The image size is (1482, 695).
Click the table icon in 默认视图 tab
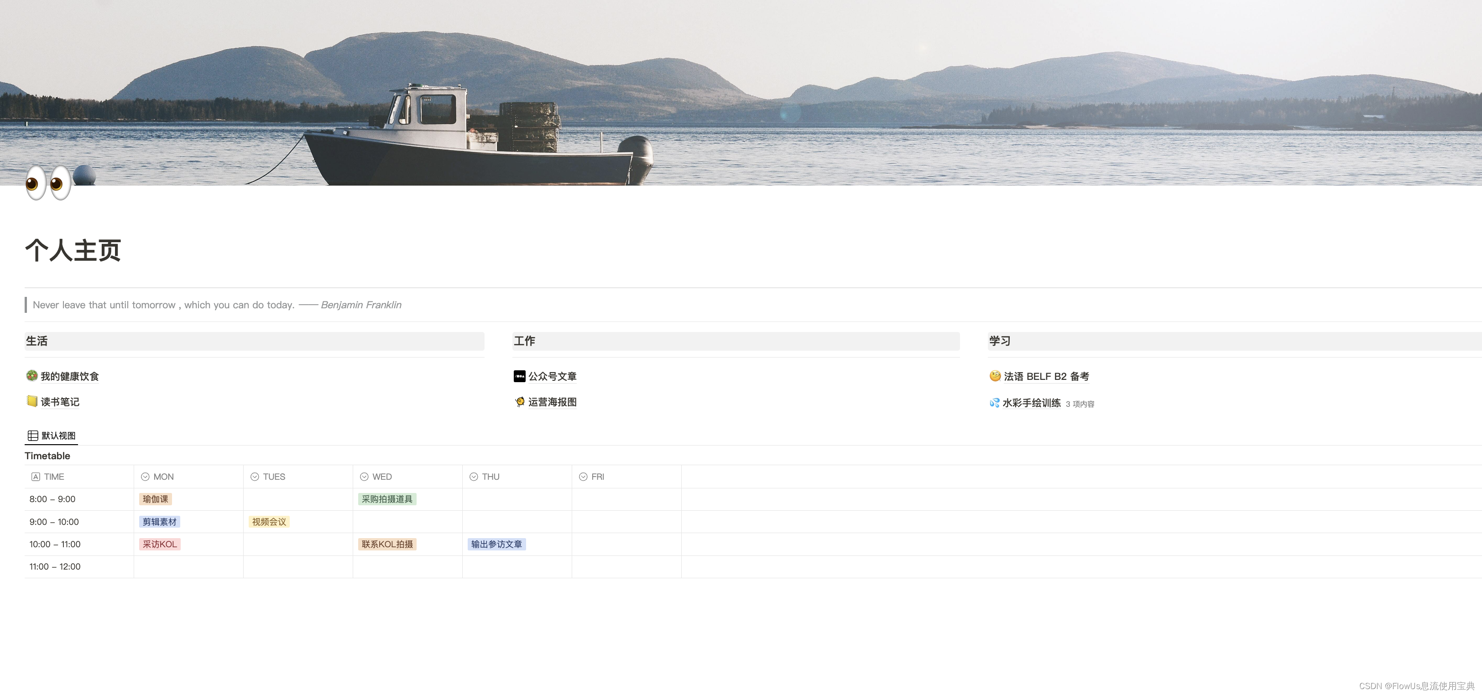point(33,436)
